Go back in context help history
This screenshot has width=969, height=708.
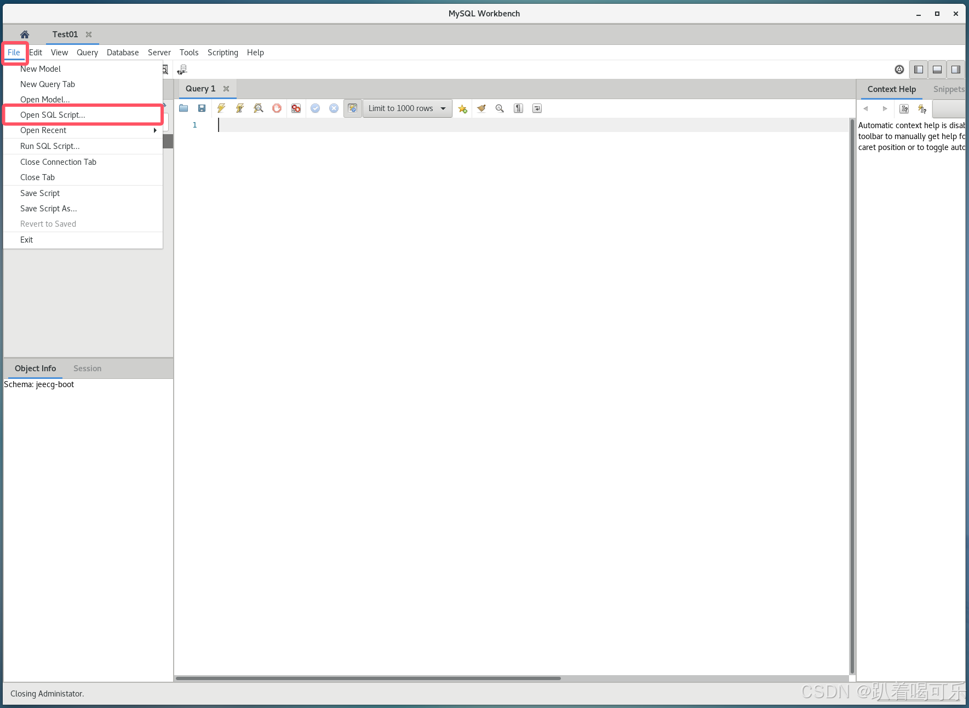(x=866, y=108)
